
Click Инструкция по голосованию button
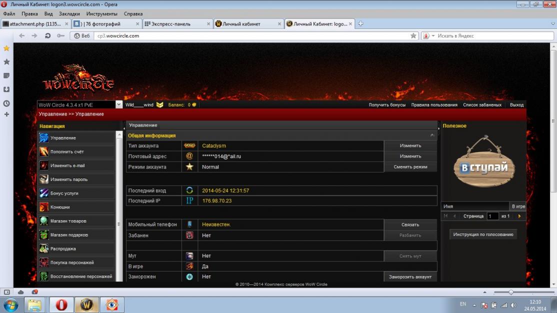[483, 234]
